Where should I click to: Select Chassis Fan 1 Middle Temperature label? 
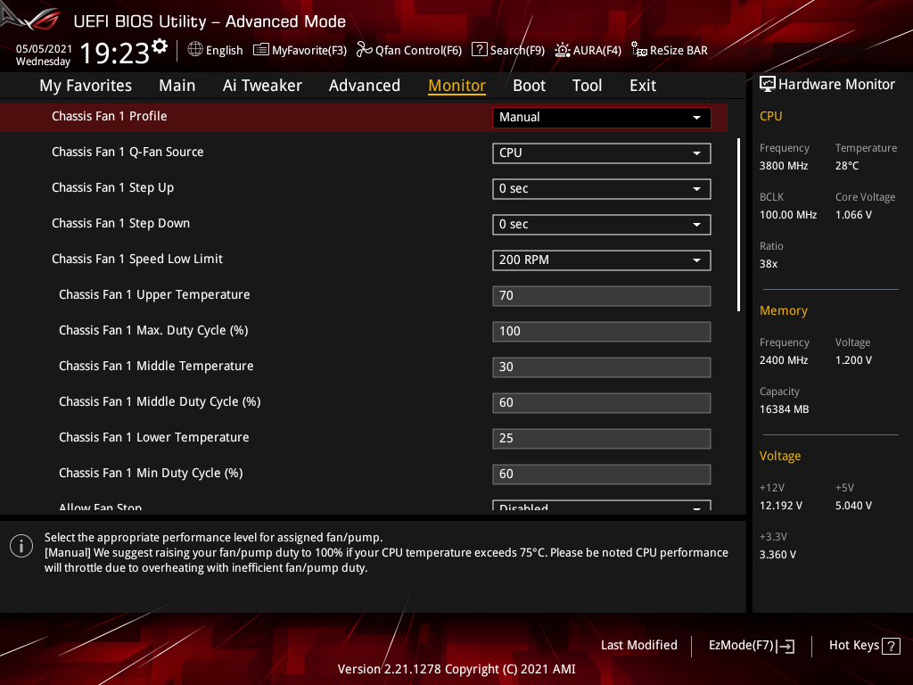tap(156, 366)
